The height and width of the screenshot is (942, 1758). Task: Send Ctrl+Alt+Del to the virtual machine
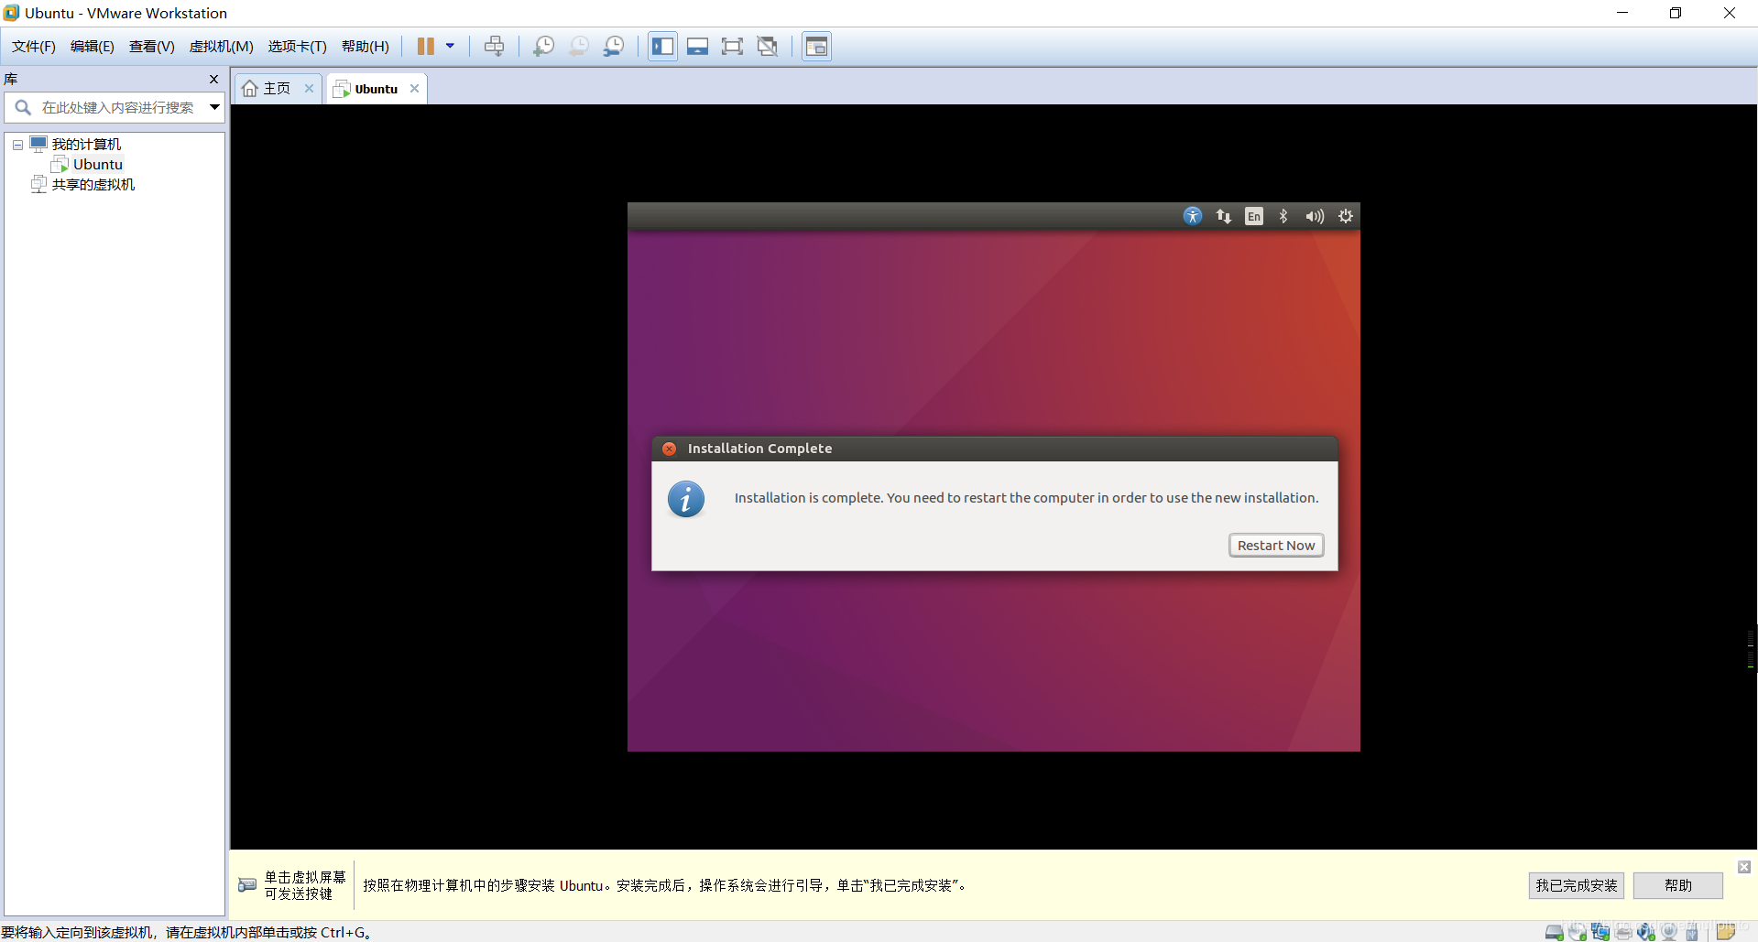(494, 46)
